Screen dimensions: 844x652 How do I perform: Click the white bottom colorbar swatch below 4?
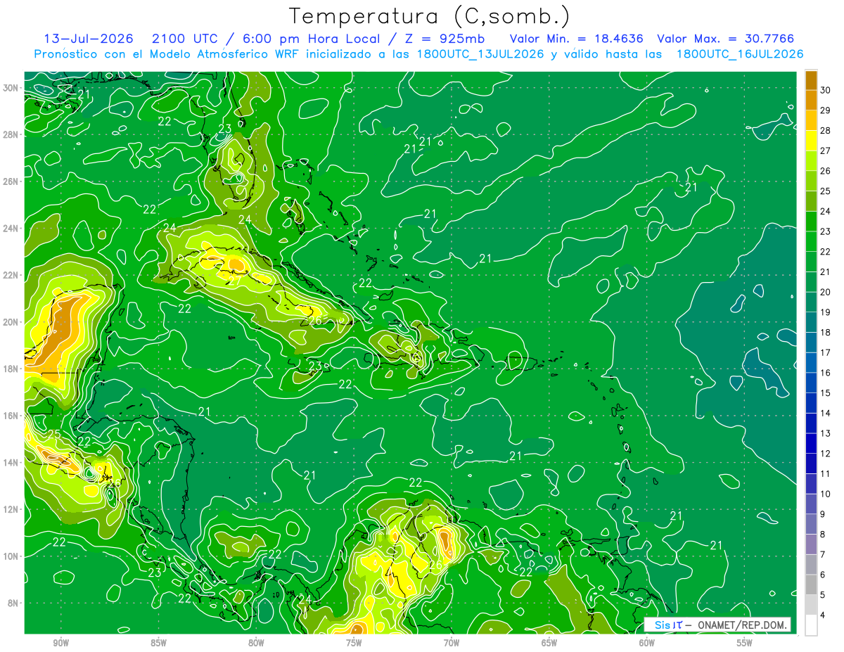point(811,625)
